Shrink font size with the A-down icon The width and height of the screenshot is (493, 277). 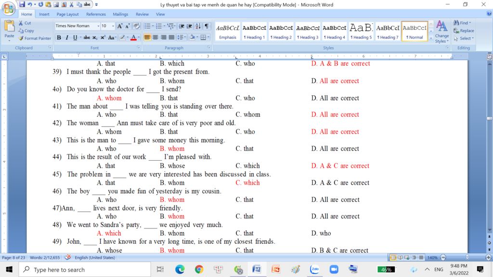click(x=128, y=26)
